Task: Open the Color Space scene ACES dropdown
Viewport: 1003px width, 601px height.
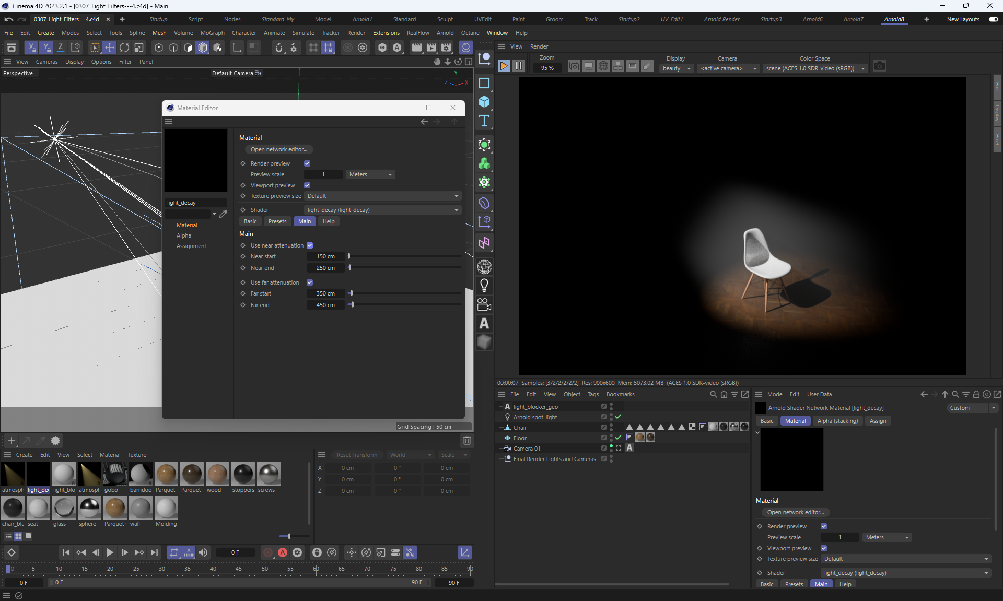Action: tap(815, 68)
